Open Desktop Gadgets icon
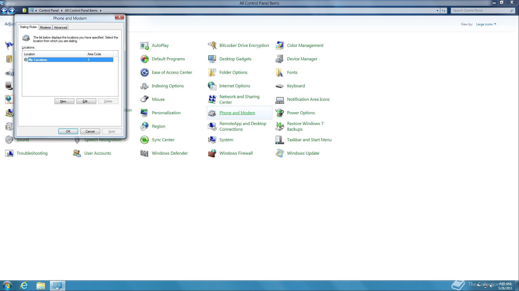This screenshot has width=519, height=291. (212, 59)
